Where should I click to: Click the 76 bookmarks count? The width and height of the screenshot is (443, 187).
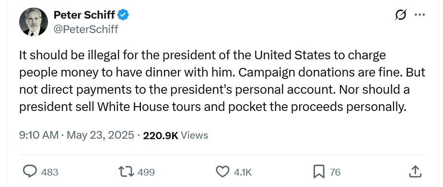[335, 172]
